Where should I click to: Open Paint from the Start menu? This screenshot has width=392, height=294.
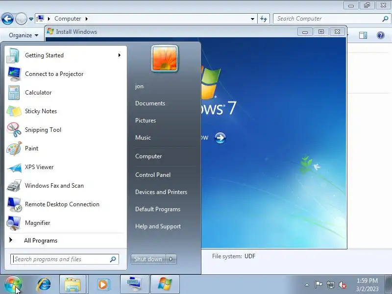(66, 148)
